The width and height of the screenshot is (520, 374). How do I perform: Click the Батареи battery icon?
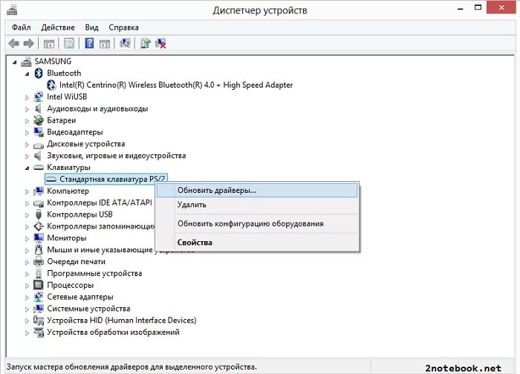click(39, 120)
